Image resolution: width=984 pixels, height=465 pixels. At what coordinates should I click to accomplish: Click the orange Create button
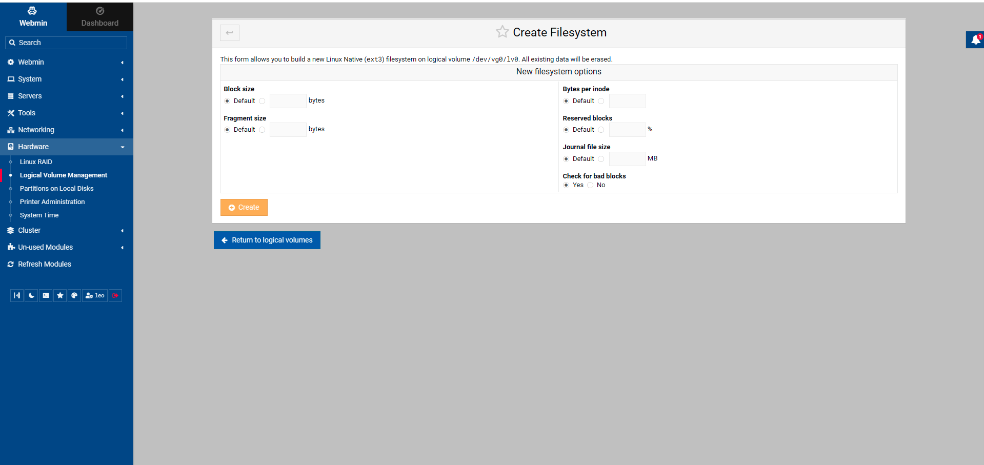click(x=244, y=207)
